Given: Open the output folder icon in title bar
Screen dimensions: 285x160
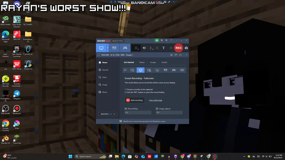Looking at the screenshot, I should (x=161, y=40).
